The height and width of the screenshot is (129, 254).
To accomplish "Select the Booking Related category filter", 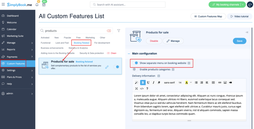I will [x=81, y=42].
